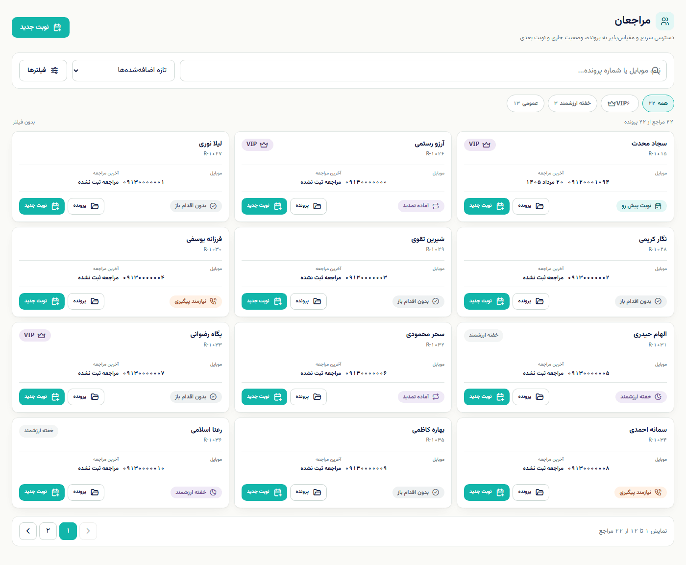Open پرونده for الهام حیدری

[x=531, y=397]
